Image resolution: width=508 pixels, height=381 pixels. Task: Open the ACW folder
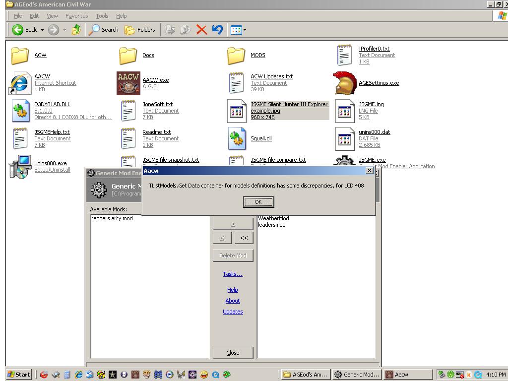[x=20, y=55]
